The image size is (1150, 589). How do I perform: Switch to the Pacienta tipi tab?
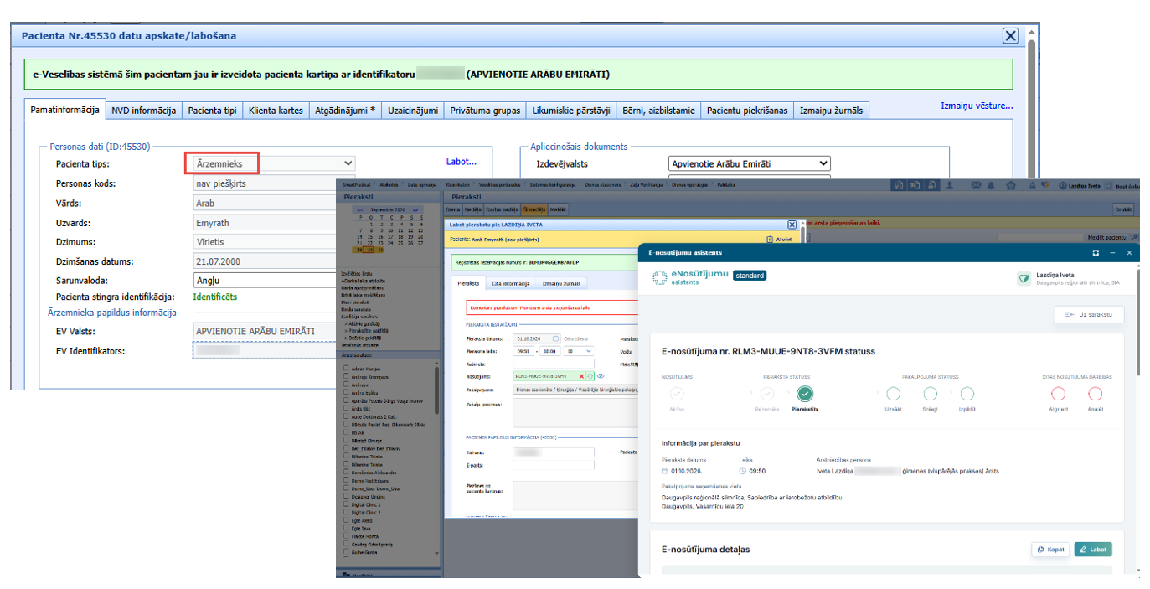click(212, 111)
